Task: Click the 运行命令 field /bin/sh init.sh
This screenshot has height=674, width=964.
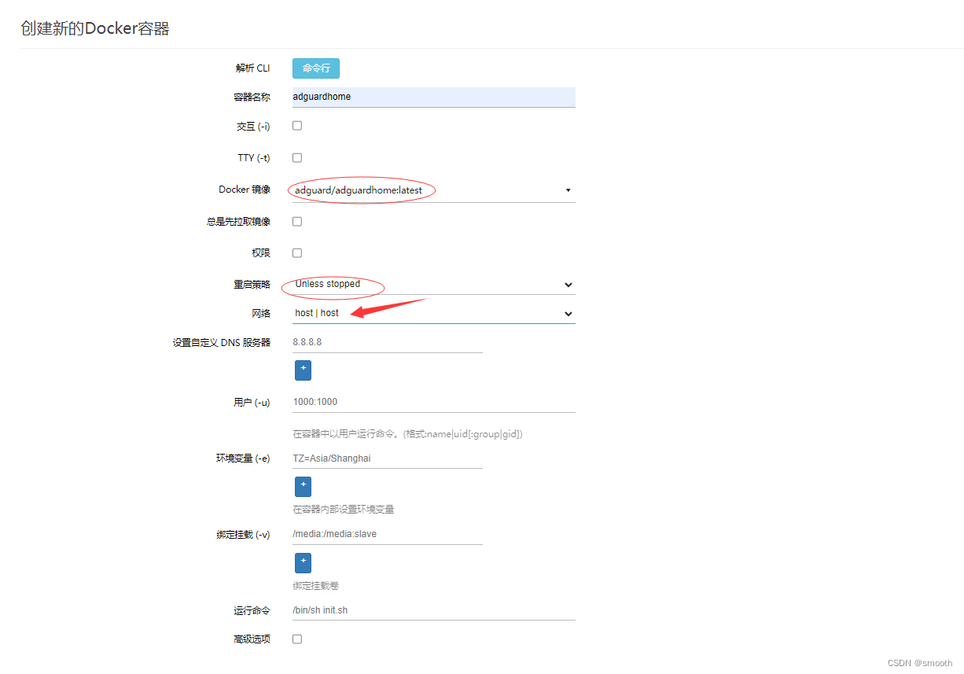Action: pos(433,610)
